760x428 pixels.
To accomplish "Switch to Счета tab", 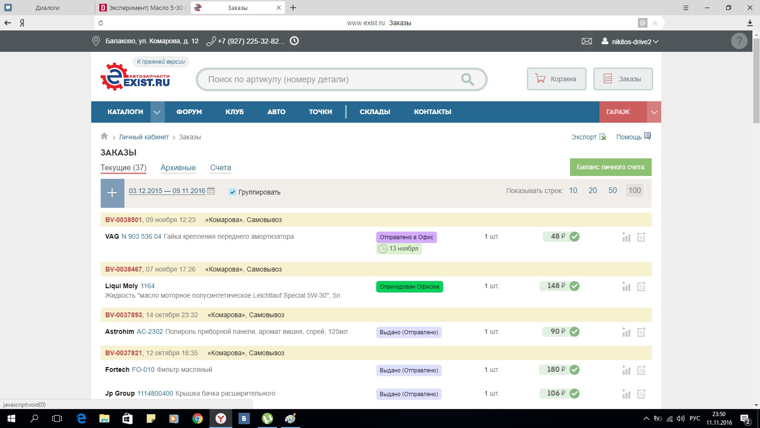I will point(221,167).
